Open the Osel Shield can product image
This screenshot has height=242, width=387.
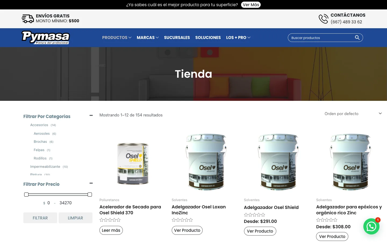tap(133, 163)
